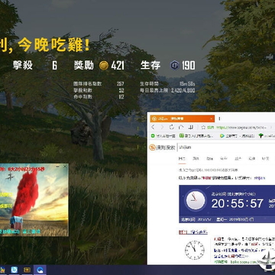Bookmark the page with the star icon
Image resolution: width=275 pixels, height=275 pixels.
(203, 127)
